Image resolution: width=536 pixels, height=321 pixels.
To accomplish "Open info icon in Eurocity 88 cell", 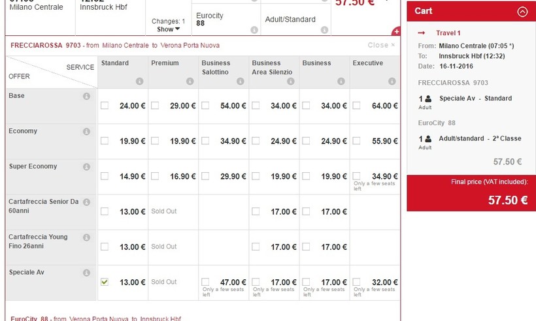I will tap(254, 29).
